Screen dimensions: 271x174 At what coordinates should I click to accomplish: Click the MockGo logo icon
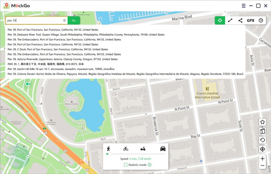pos(6,6)
